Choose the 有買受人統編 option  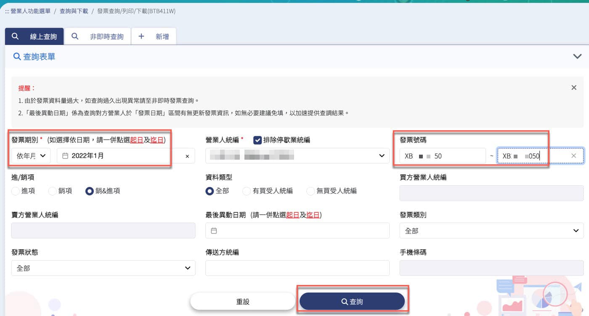coord(247,191)
